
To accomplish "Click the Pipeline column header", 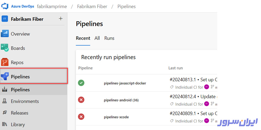I will coord(85,68).
